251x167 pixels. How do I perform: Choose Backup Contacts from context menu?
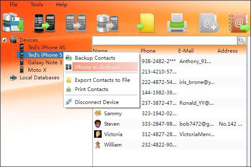(102, 58)
